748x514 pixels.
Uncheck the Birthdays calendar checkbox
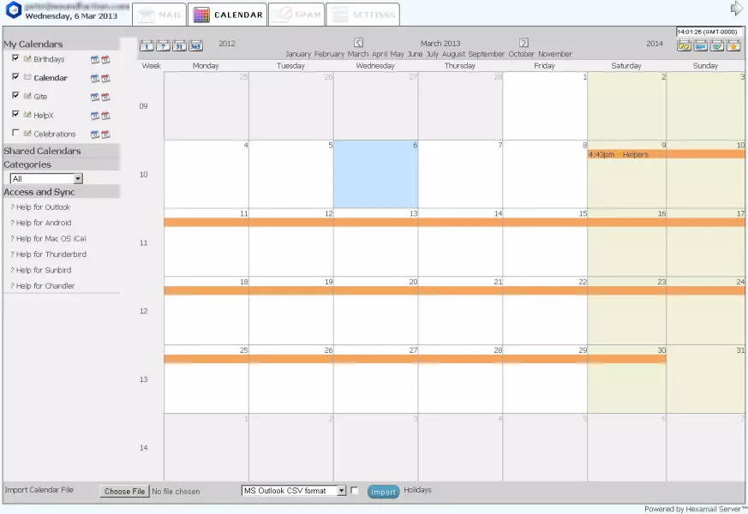point(15,58)
